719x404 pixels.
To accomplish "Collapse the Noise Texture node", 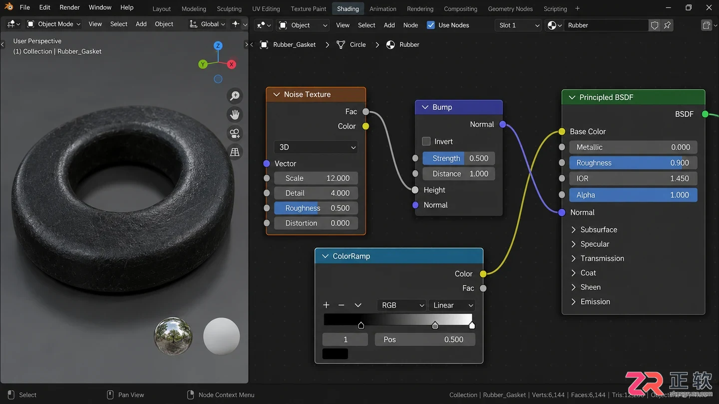I will pos(276,94).
